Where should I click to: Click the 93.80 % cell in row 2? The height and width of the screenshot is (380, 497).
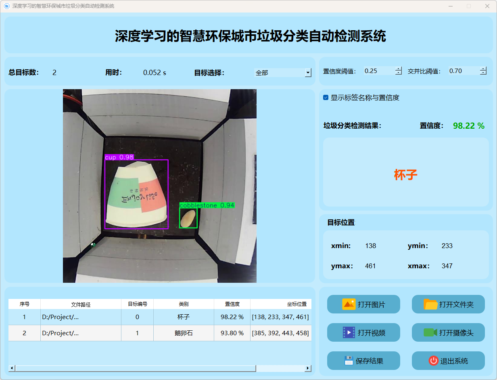point(232,333)
